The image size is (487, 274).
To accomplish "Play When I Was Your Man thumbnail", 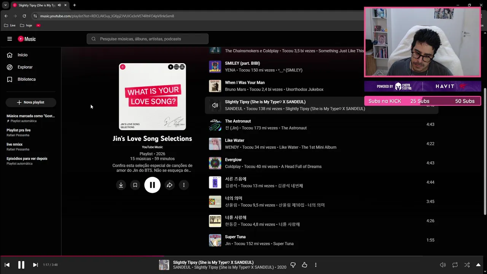I will [215, 86].
